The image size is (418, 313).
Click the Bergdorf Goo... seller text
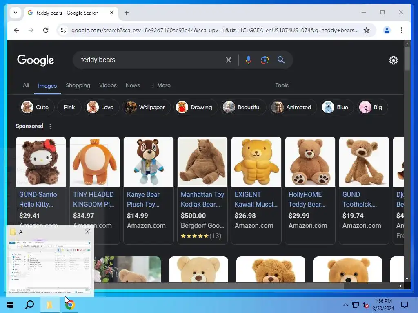[202, 225]
